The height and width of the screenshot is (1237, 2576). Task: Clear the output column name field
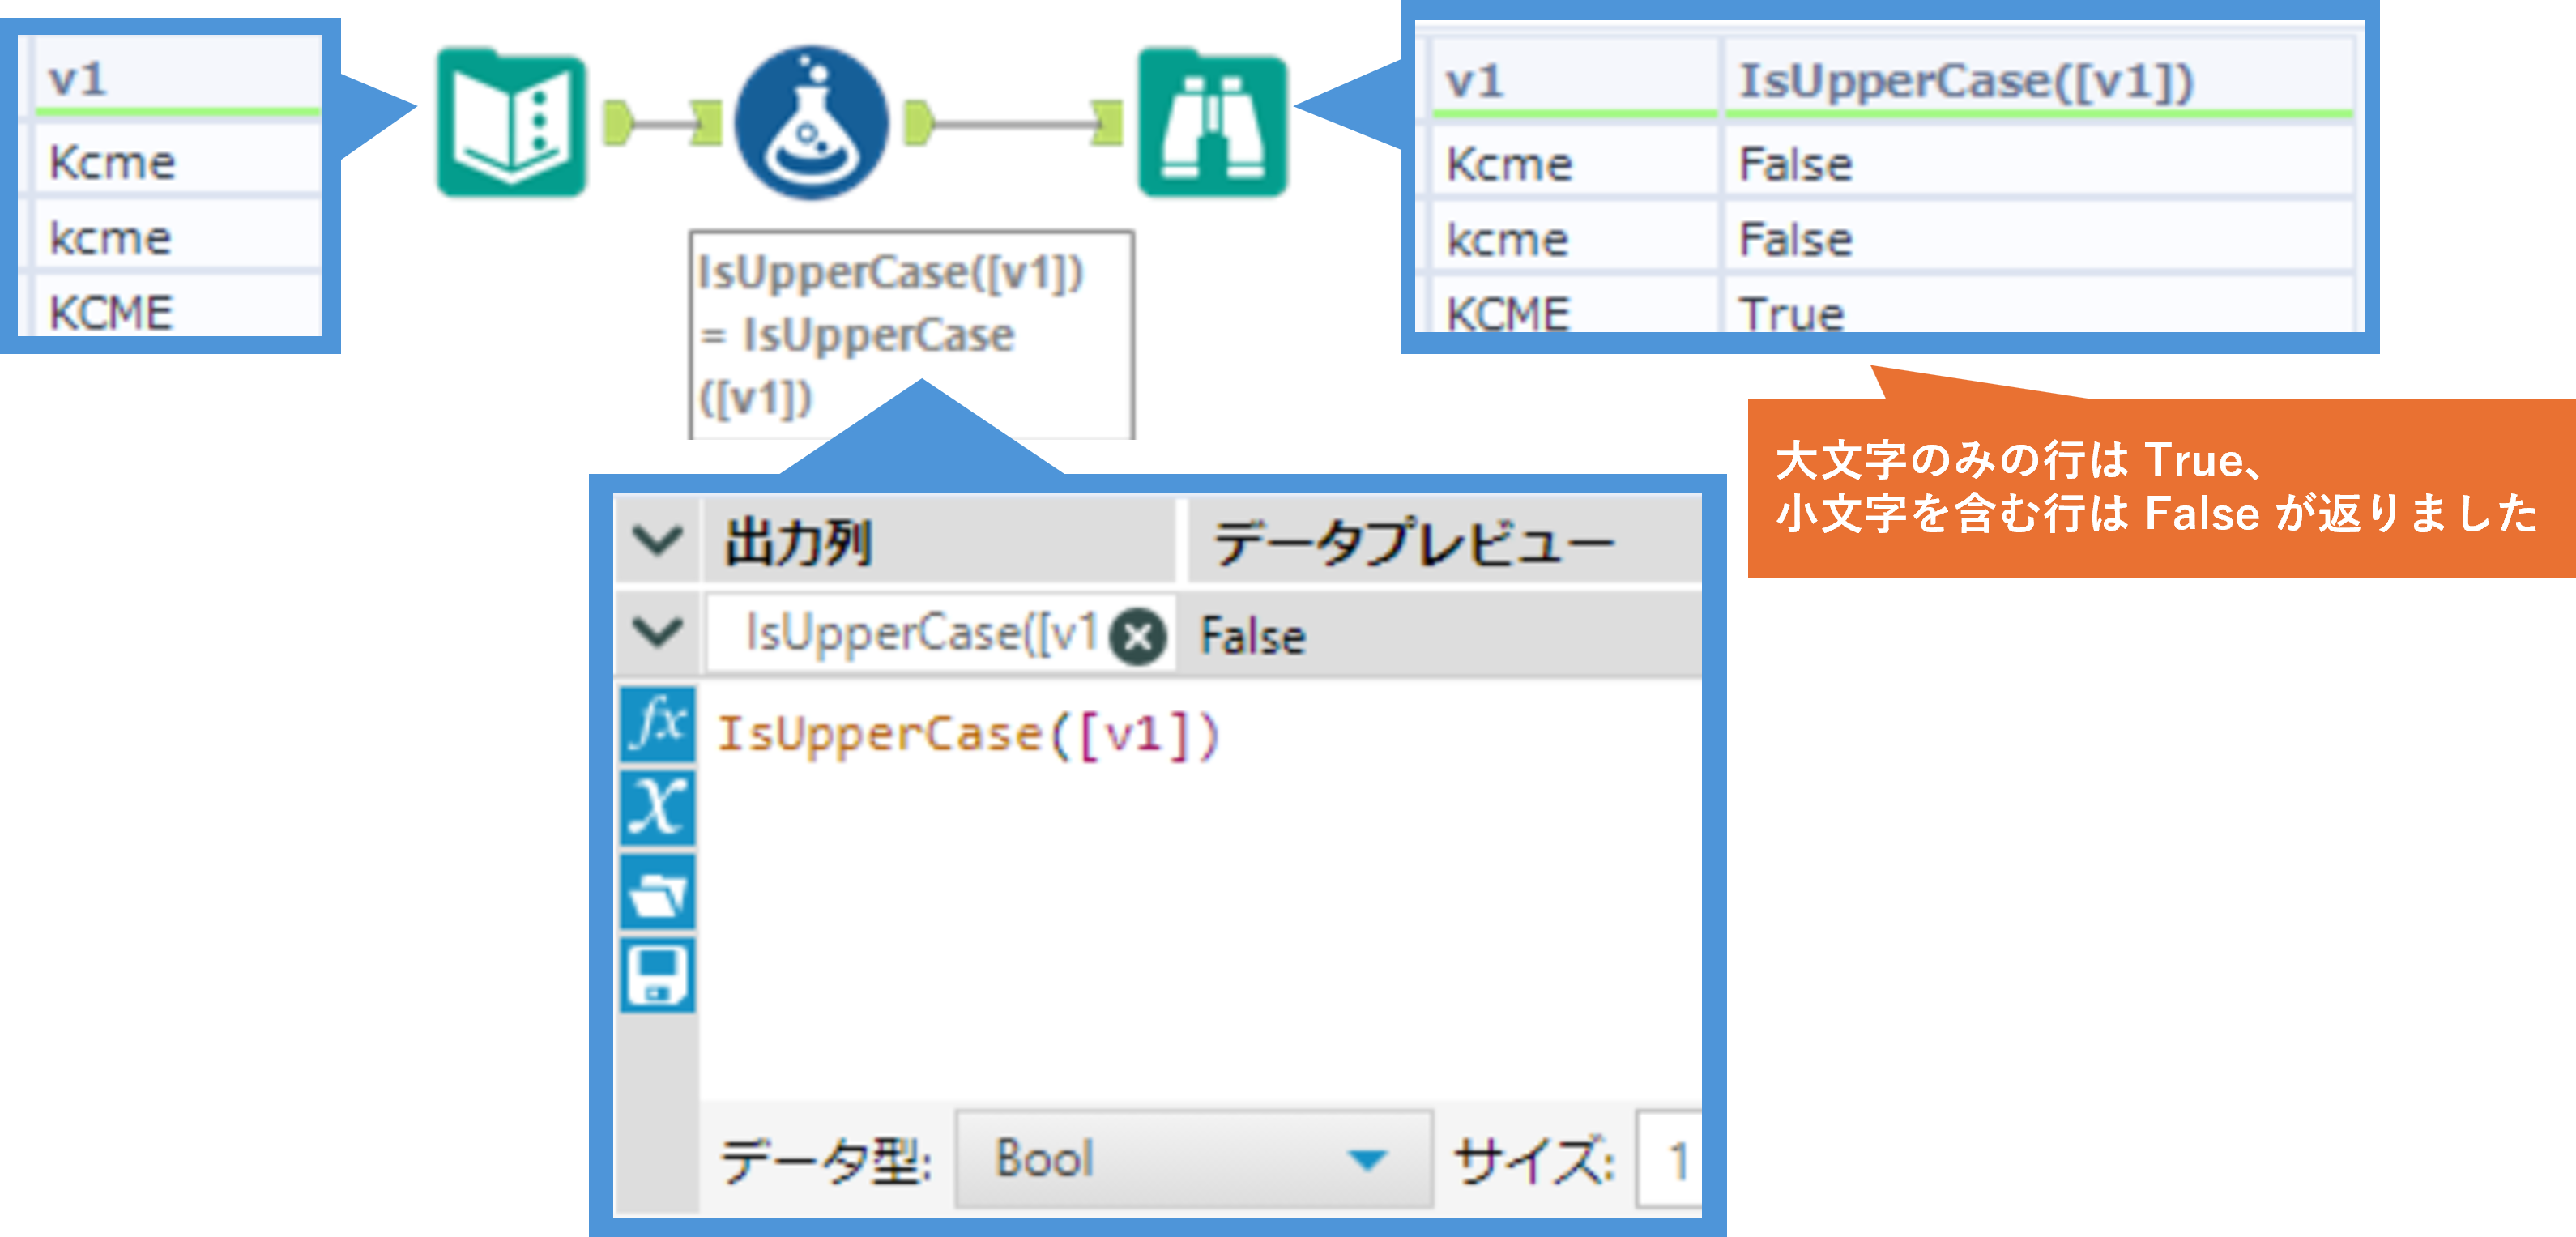pyautogui.click(x=1138, y=636)
